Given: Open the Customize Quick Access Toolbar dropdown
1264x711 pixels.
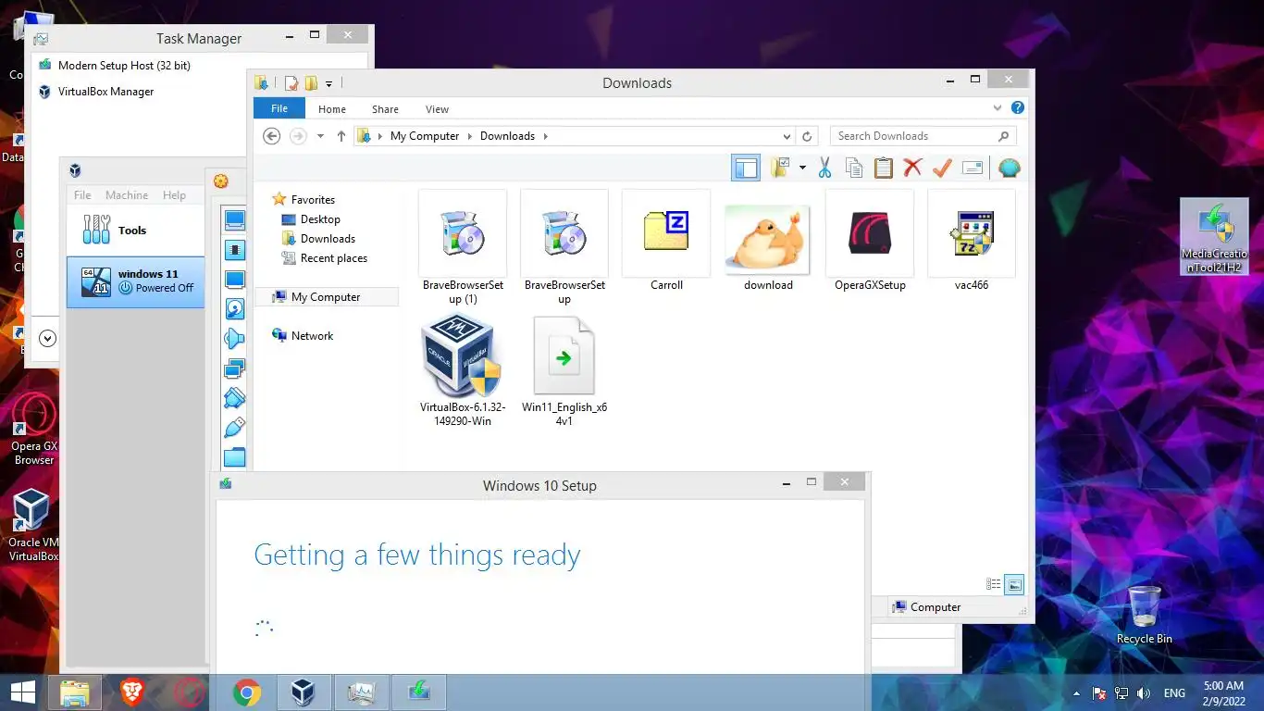Looking at the screenshot, I should pos(328,84).
